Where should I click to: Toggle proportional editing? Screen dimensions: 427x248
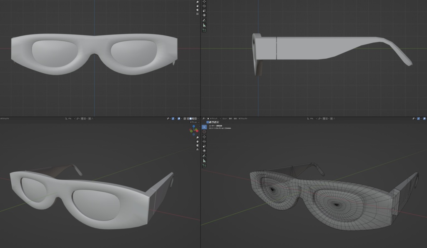[331, 120]
